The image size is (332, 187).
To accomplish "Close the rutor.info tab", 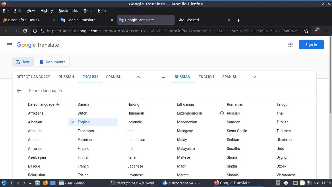I will point(54,20).
